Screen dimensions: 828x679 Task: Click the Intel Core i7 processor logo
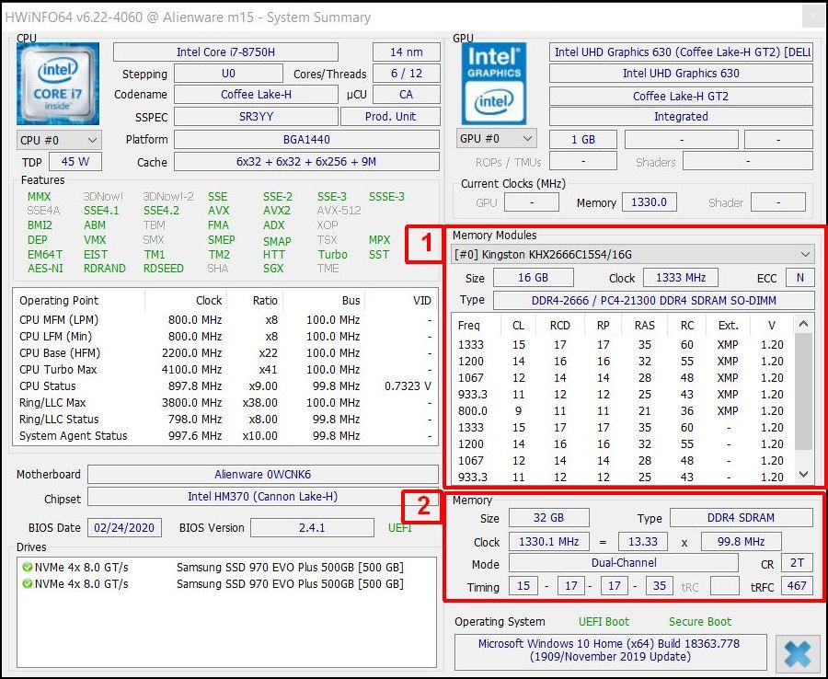pos(58,84)
